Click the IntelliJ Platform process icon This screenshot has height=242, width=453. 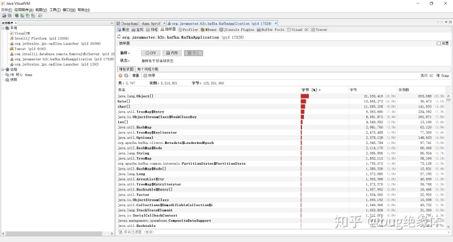12,38
